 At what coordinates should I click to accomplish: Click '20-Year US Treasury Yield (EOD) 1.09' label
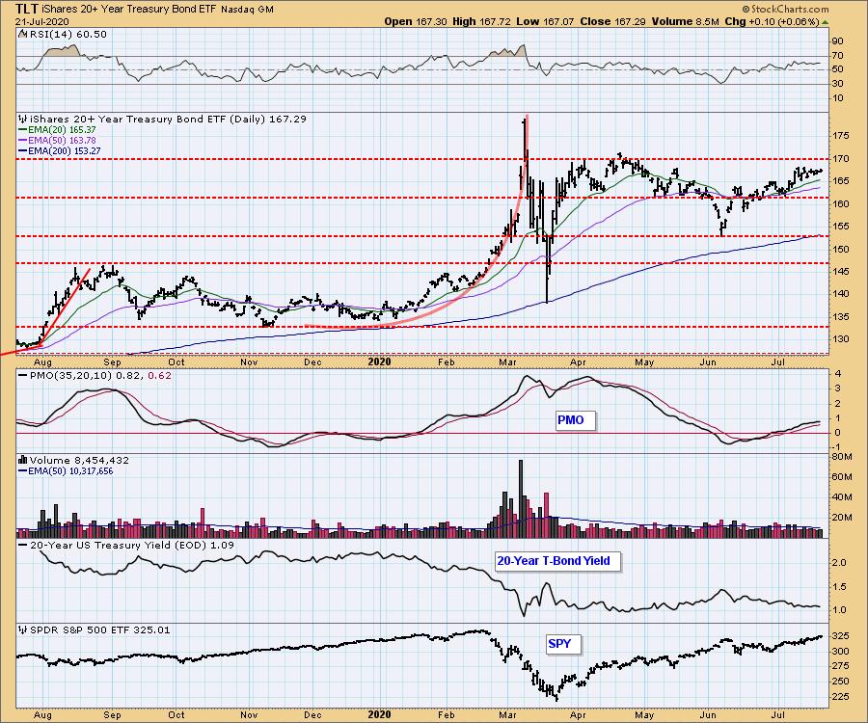pos(131,545)
